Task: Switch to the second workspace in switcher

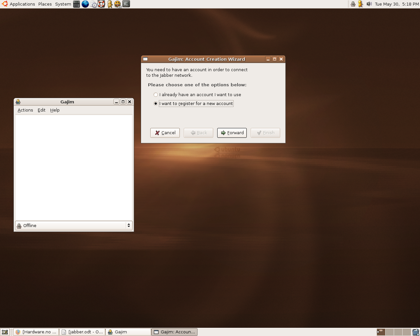Action: tap(389, 332)
